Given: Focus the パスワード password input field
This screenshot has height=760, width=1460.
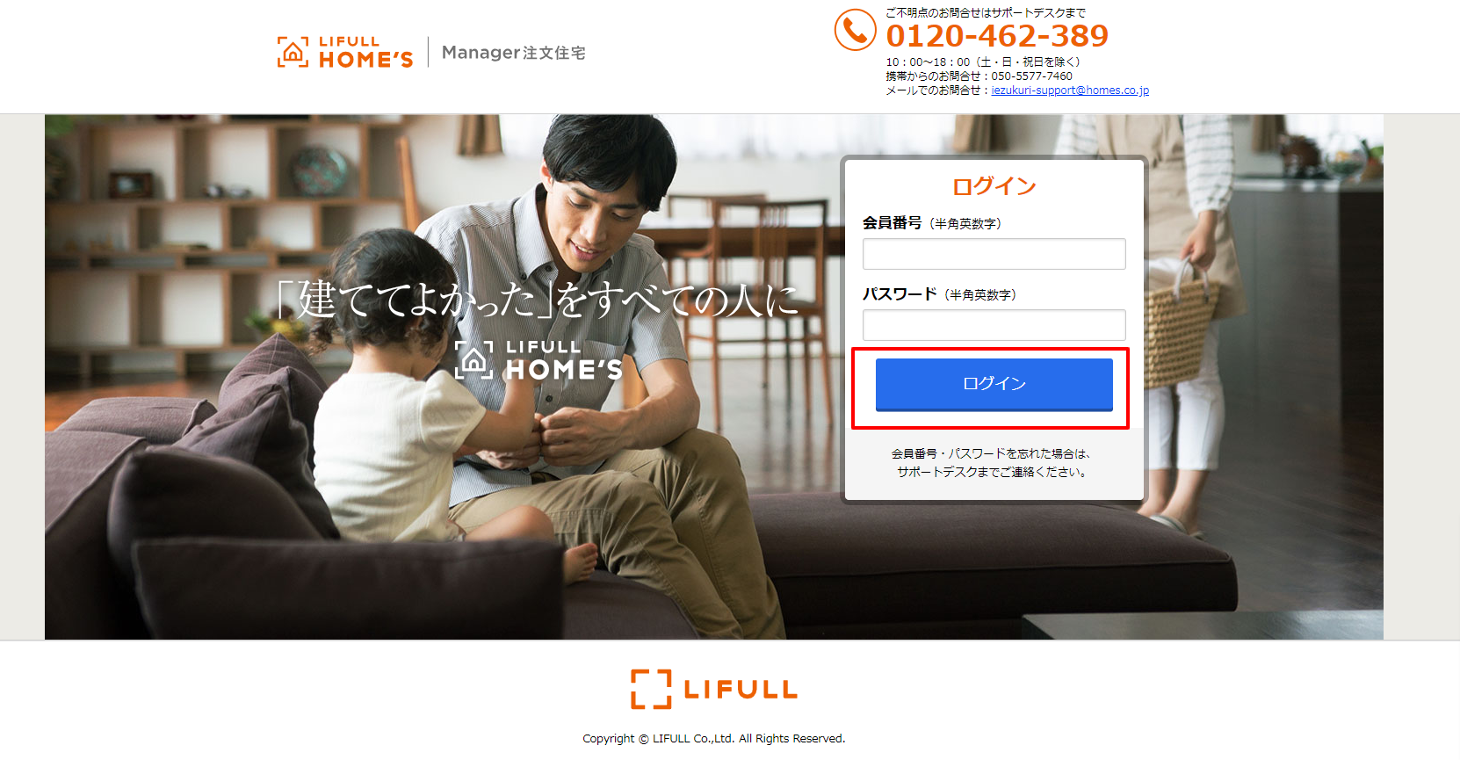Looking at the screenshot, I should point(994,325).
